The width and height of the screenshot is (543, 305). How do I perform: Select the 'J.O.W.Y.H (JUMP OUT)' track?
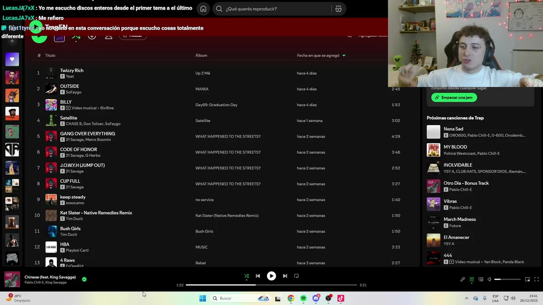pos(82,165)
